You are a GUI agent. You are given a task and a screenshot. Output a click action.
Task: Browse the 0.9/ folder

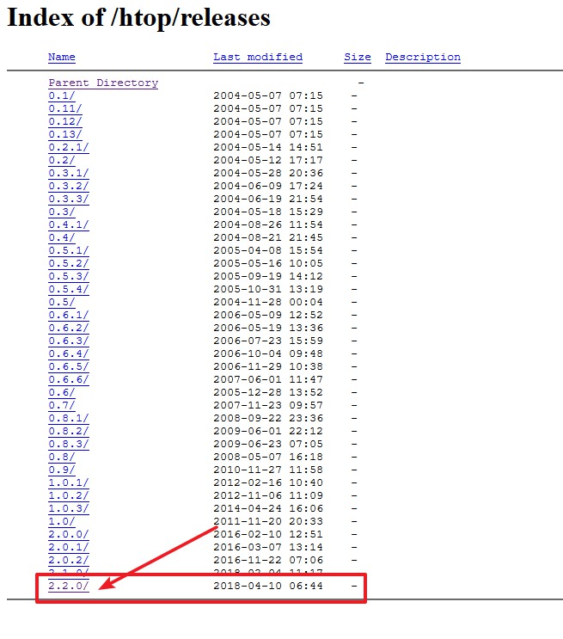tap(61, 470)
